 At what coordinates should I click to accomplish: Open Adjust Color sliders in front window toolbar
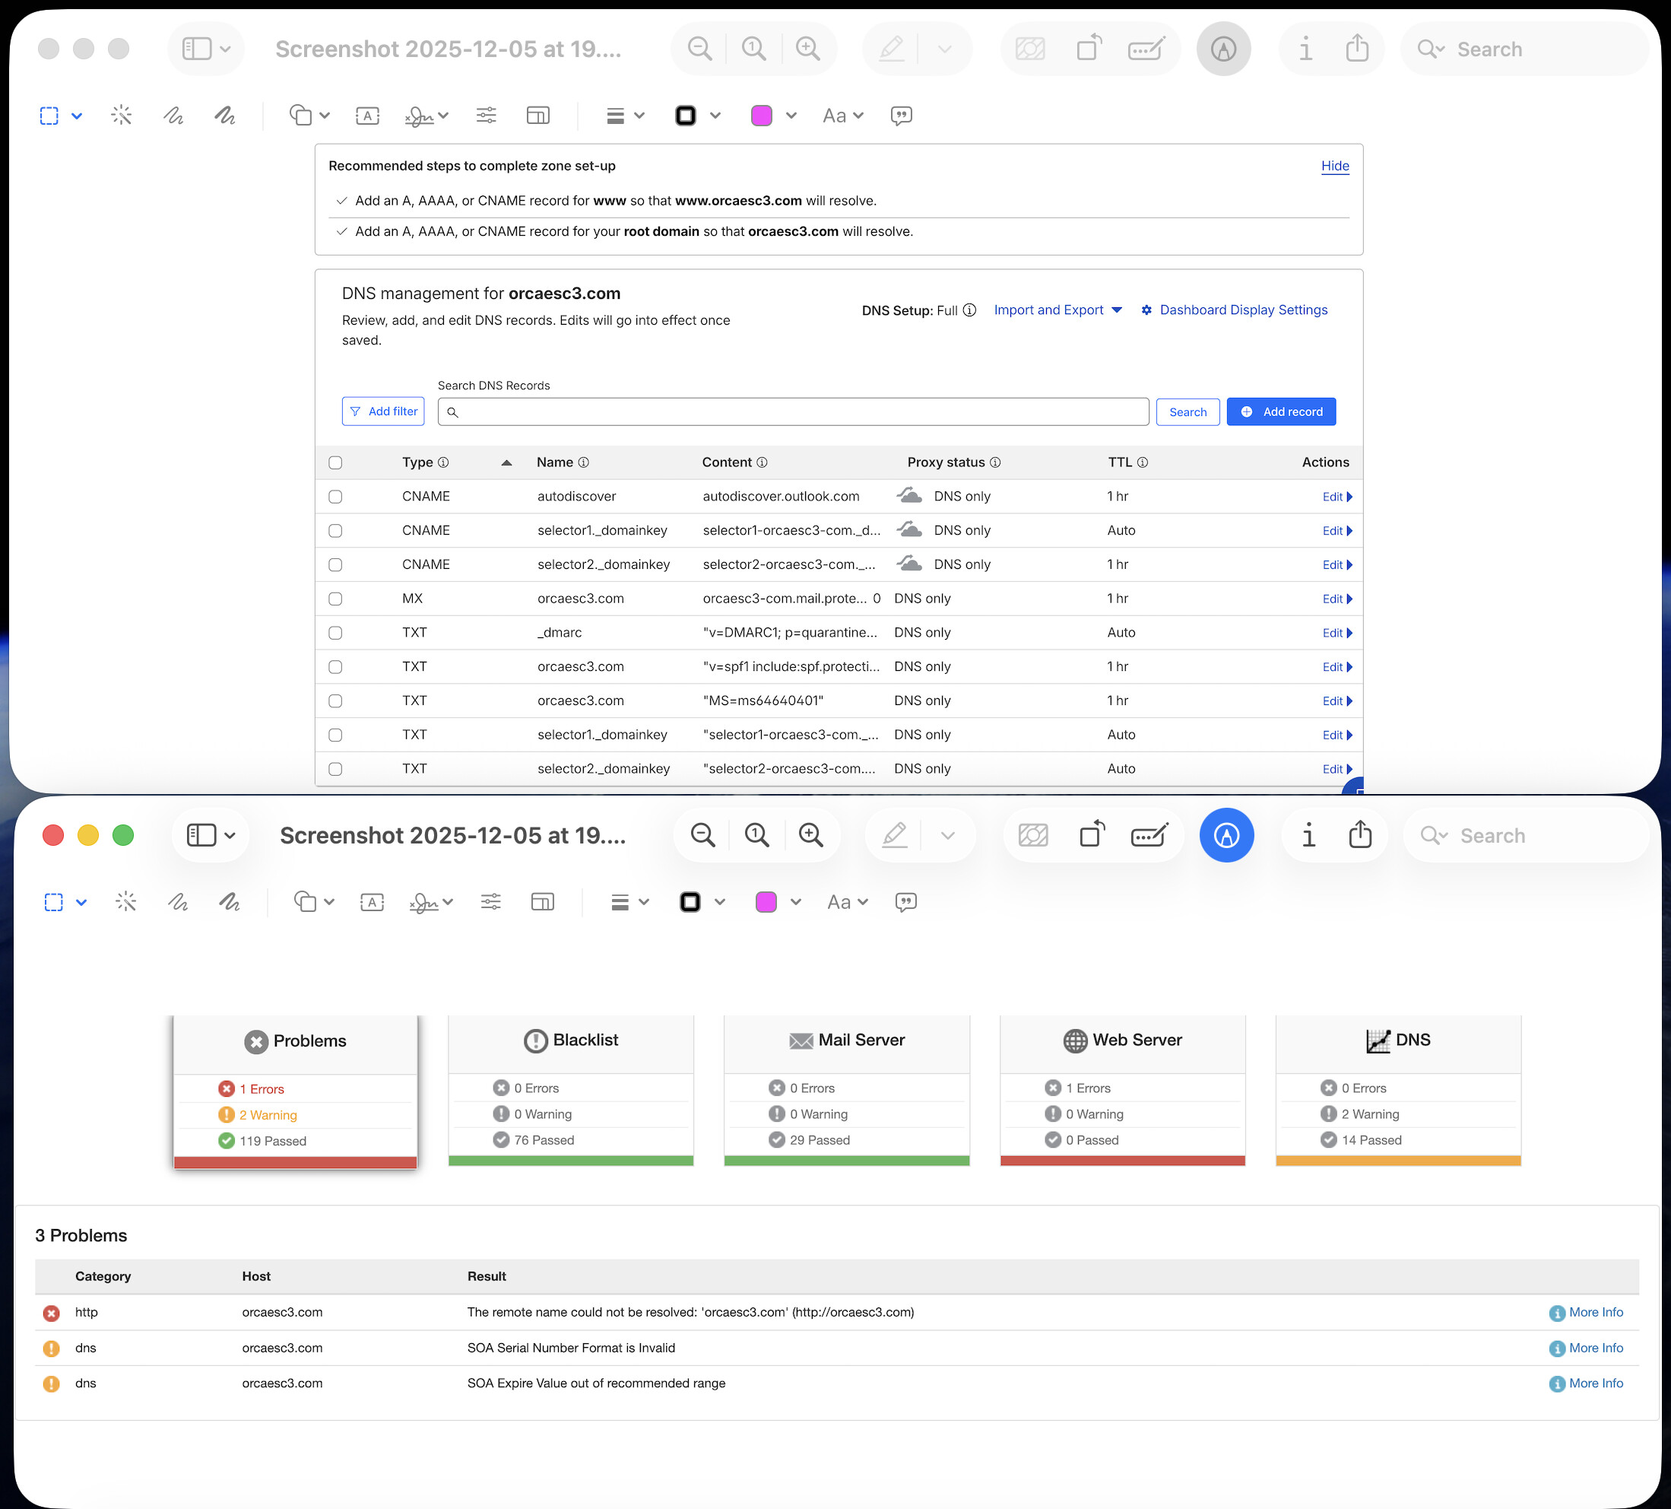coord(490,902)
